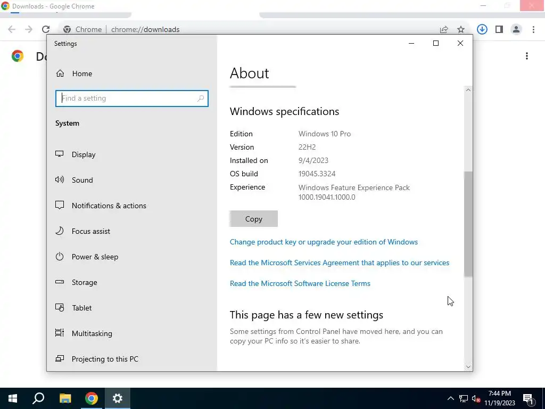The height and width of the screenshot is (409, 545).
Task: Open Chrome profile avatar
Action: tap(516, 30)
